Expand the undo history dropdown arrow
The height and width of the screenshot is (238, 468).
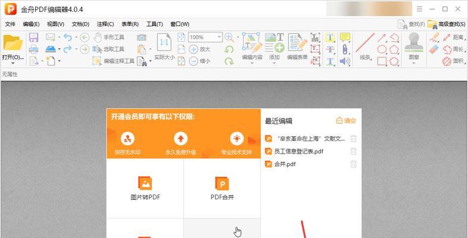coord(76,37)
